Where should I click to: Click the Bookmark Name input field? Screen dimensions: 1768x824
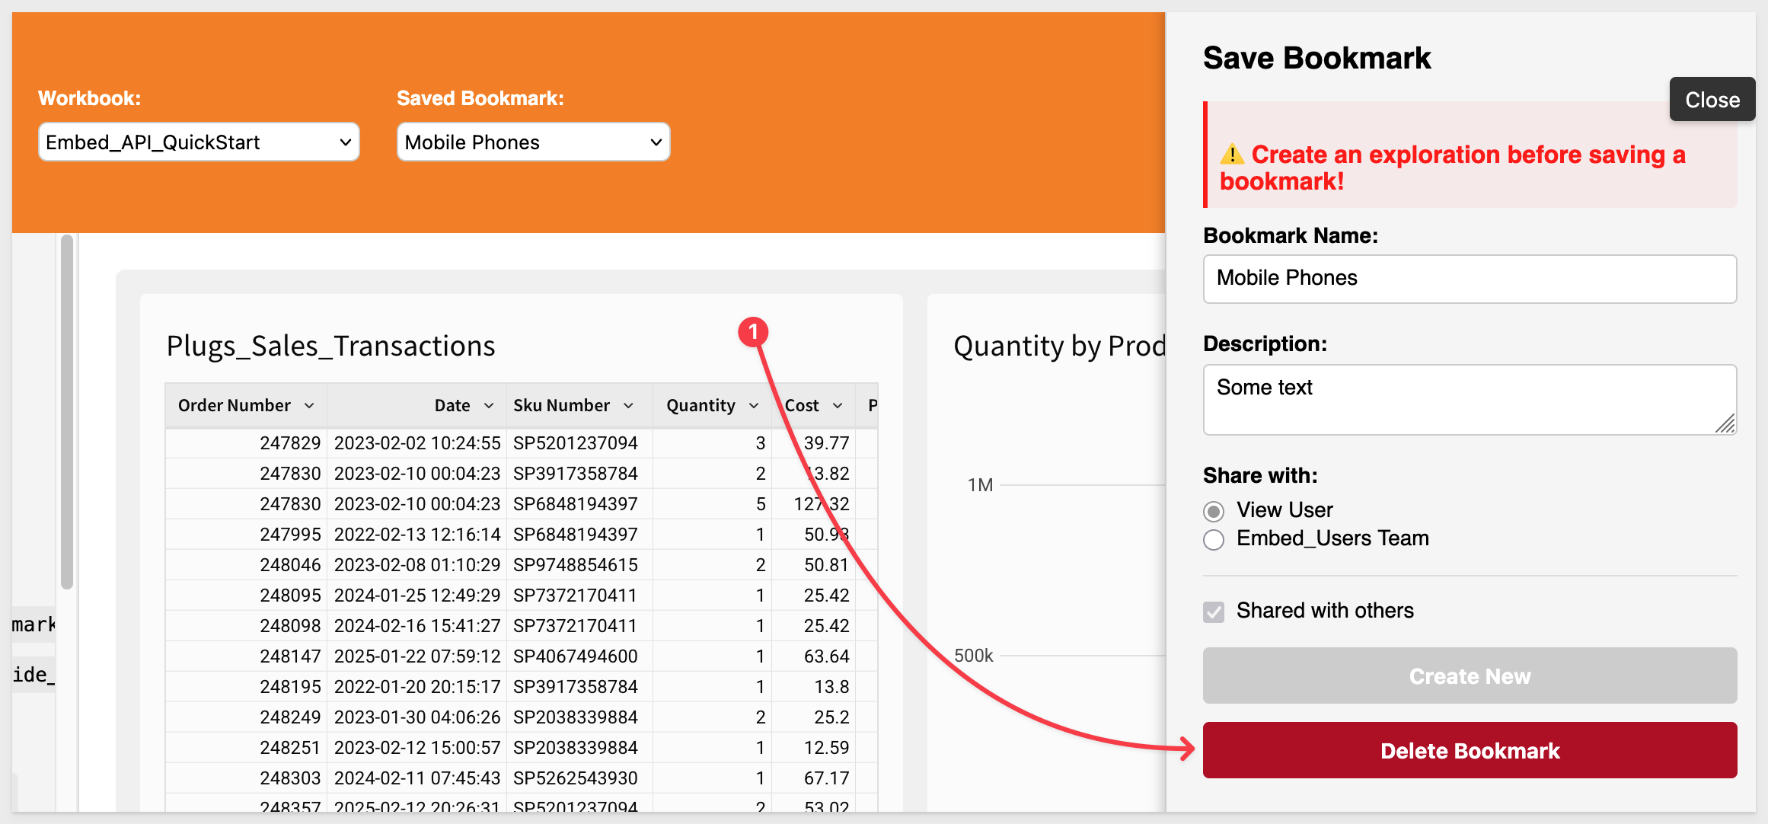click(1470, 279)
